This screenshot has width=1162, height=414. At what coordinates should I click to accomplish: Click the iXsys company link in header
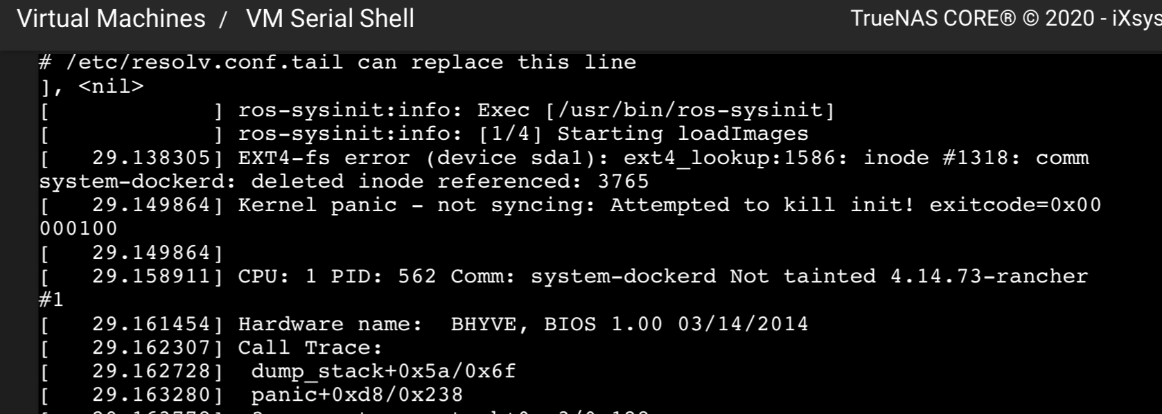coord(1136,19)
